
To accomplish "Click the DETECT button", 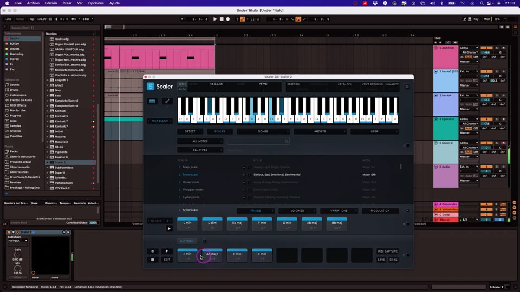I will point(190,132).
